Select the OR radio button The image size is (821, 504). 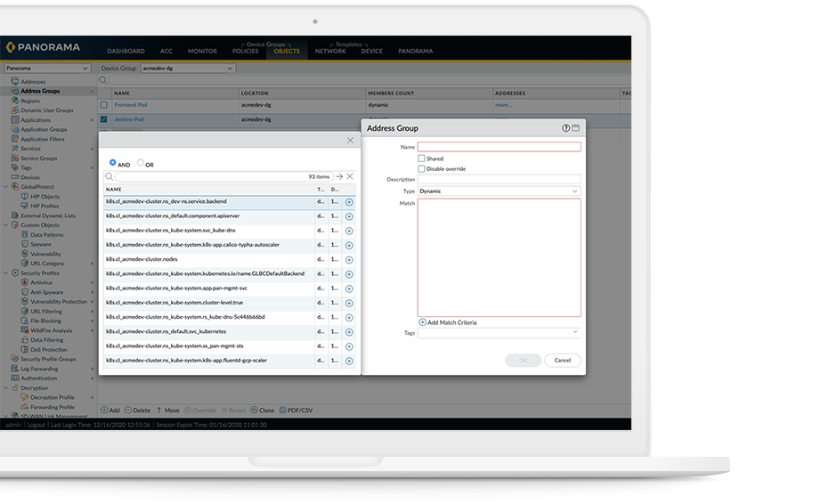[141, 164]
